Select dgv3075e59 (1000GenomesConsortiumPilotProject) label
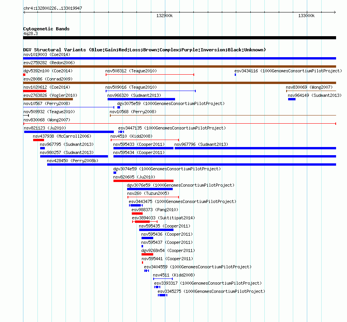 [171, 103]
